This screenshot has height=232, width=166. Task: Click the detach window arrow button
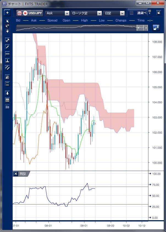159,13
